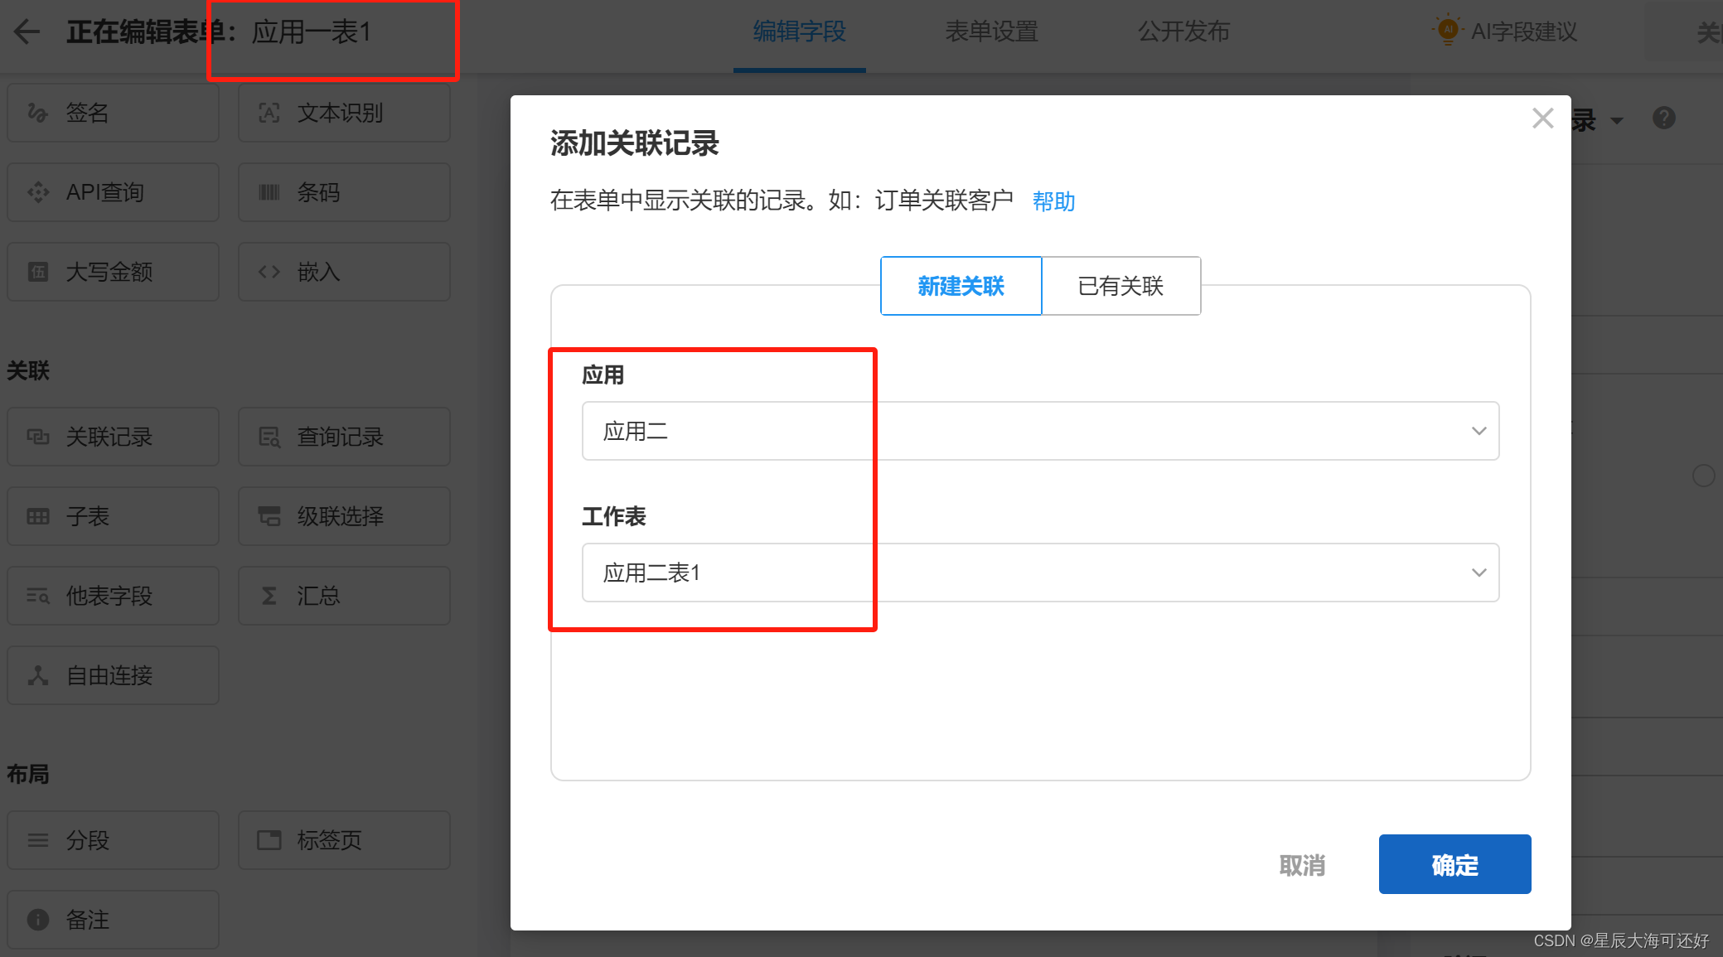This screenshot has width=1723, height=957.
Task: Click the back arrow icon
Action: coord(27,32)
